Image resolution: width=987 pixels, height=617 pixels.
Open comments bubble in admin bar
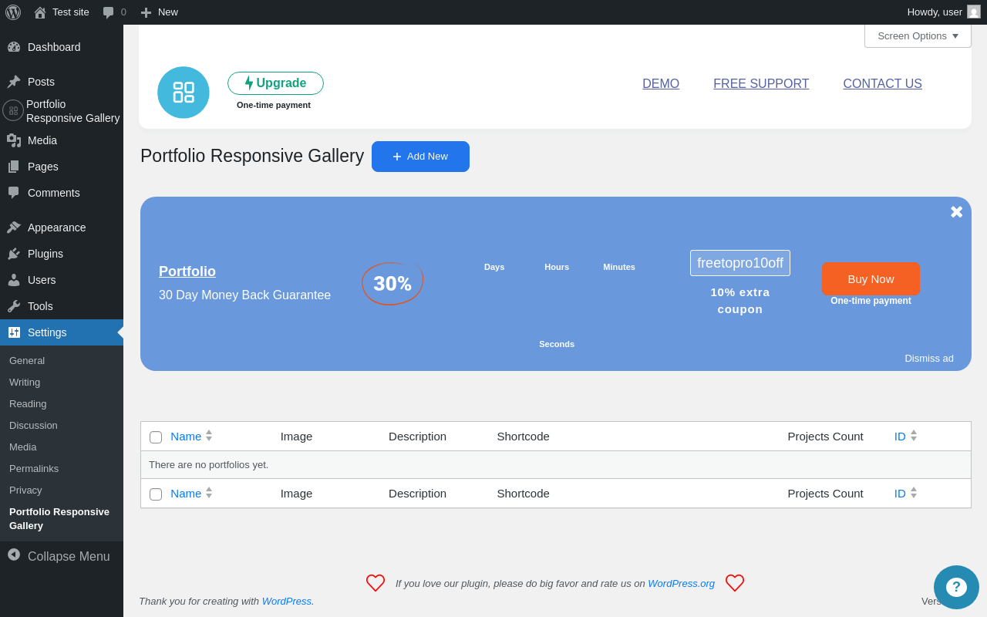tap(109, 12)
